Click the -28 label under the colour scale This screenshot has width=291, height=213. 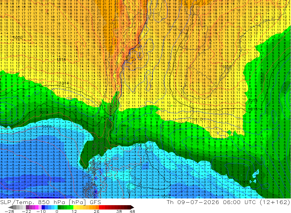click(9, 212)
